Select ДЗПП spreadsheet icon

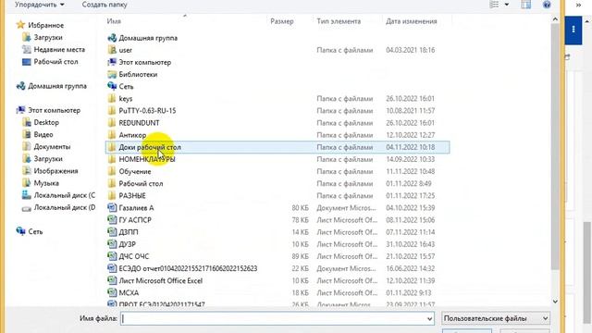112,232
